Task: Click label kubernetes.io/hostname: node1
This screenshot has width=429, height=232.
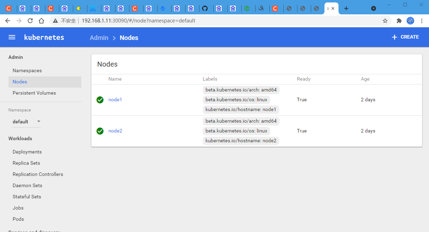Action: (241, 109)
